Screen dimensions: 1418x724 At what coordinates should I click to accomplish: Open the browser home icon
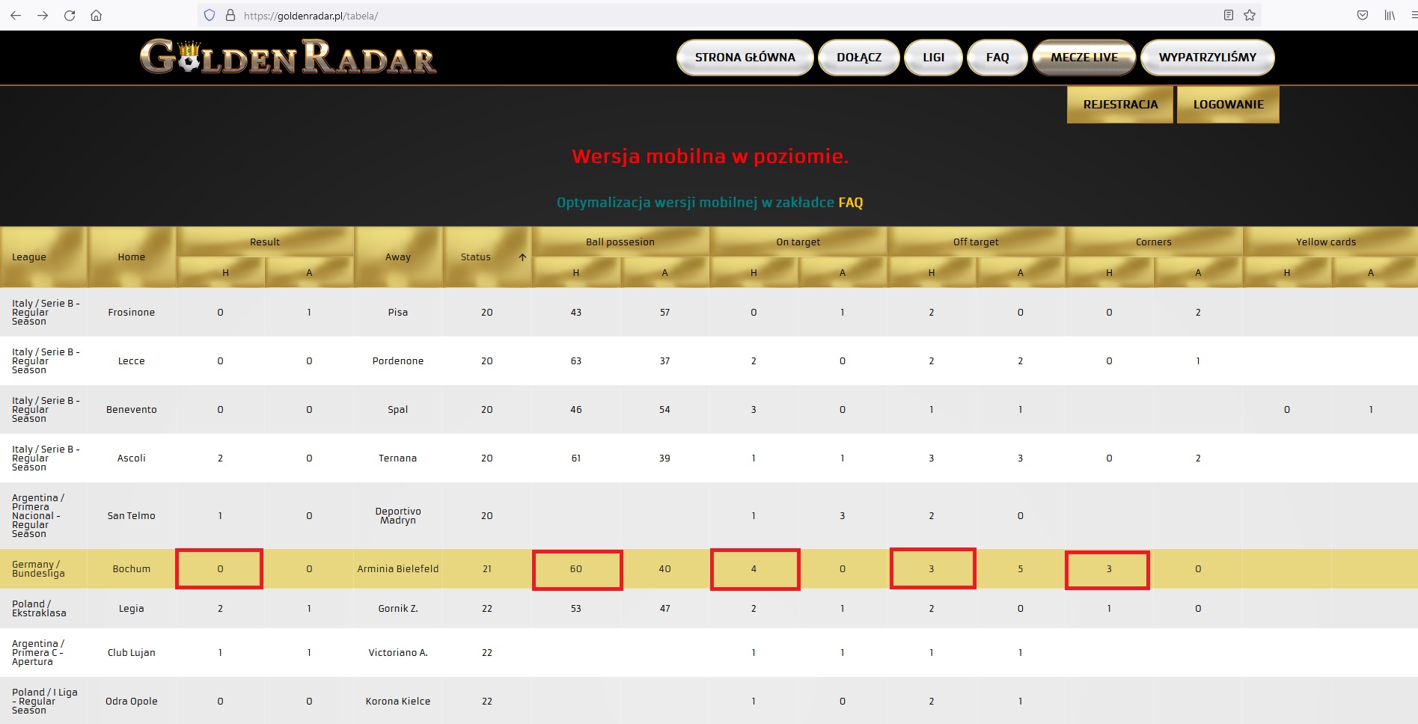click(x=97, y=15)
